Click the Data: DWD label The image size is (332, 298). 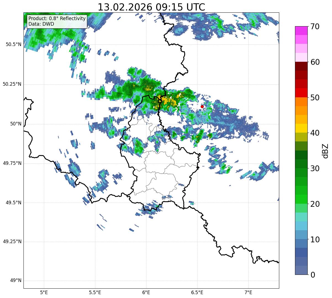(x=41, y=24)
